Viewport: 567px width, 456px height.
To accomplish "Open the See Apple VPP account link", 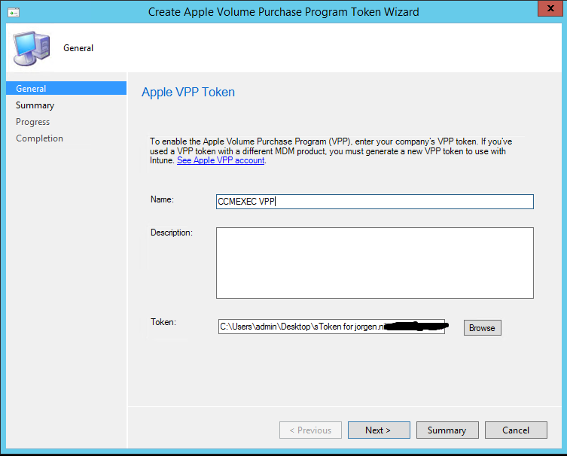I will [x=221, y=160].
